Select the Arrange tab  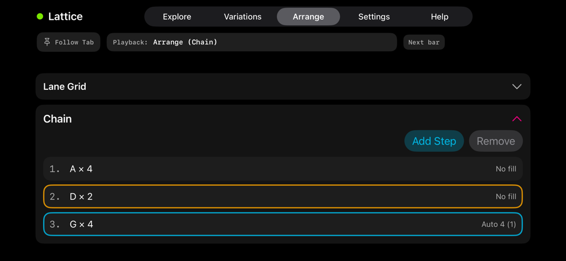(x=308, y=17)
